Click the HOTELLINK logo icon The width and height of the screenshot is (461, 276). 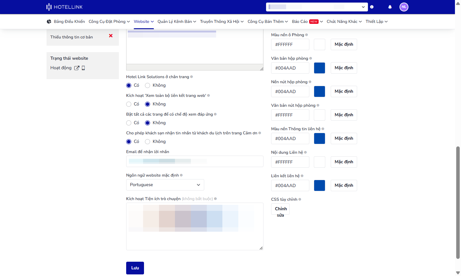pos(49,7)
